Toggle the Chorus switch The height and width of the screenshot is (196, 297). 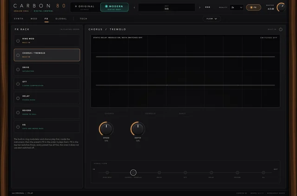pos(110,114)
